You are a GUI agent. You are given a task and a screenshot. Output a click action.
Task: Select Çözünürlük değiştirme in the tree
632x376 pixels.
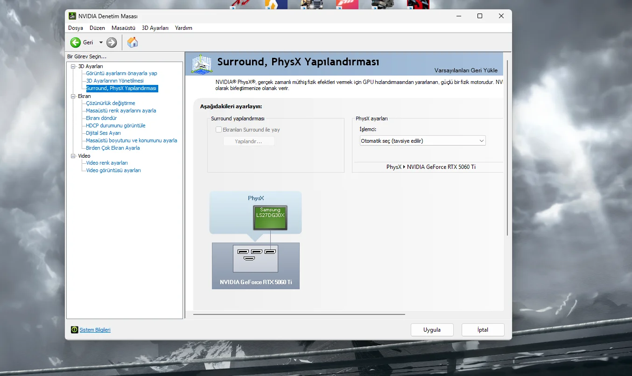coord(111,103)
